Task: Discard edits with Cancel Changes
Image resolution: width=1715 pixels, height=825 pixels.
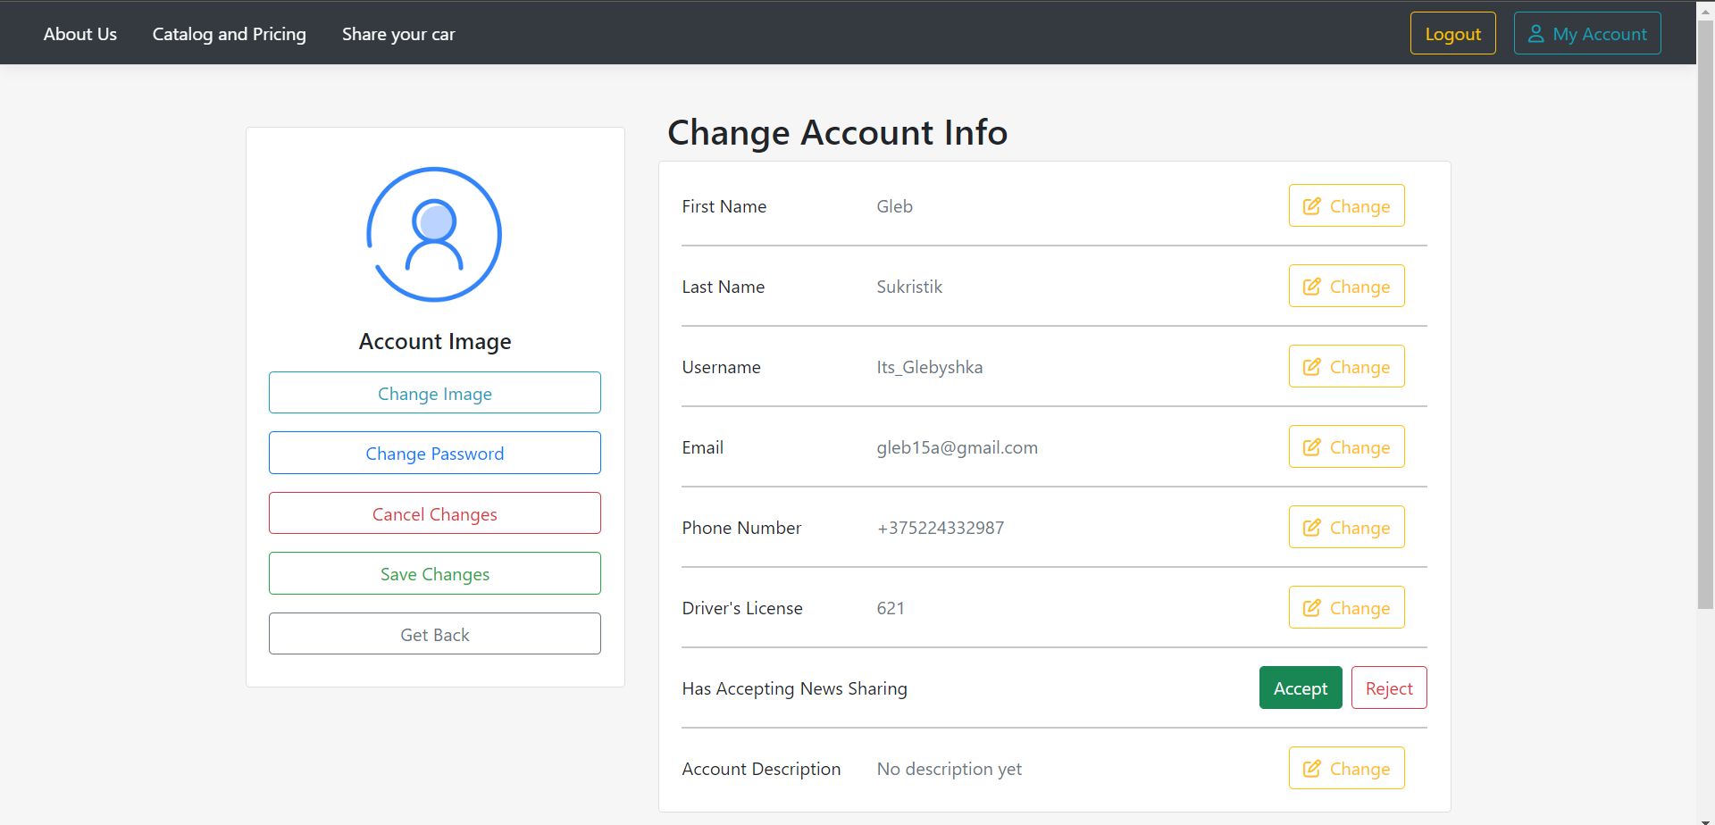Action: tap(434, 514)
